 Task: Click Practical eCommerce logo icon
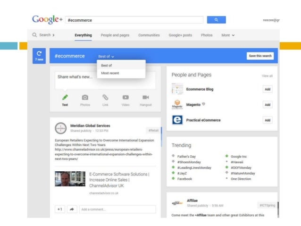point(177,120)
